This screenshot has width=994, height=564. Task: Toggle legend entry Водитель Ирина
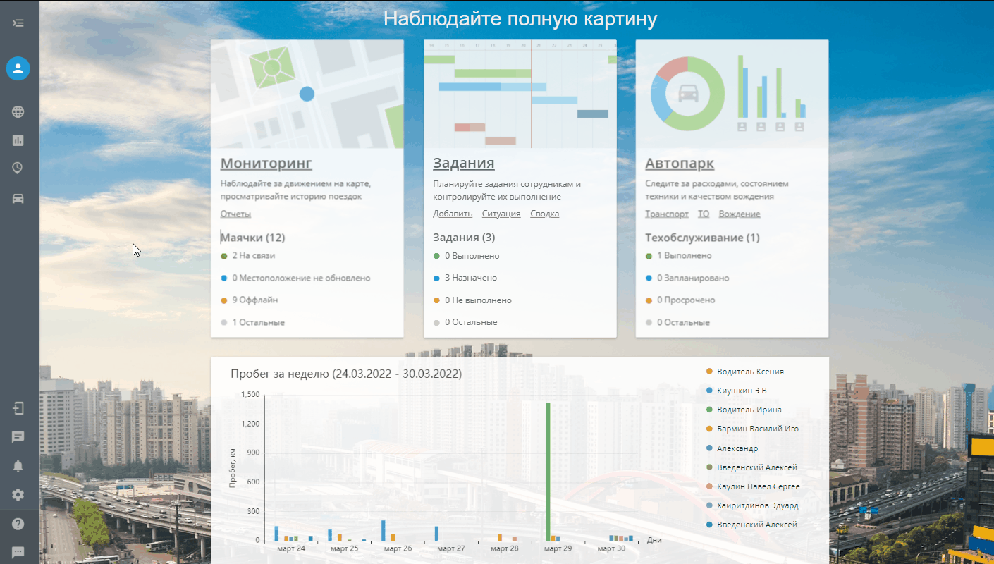[x=744, y=410]
